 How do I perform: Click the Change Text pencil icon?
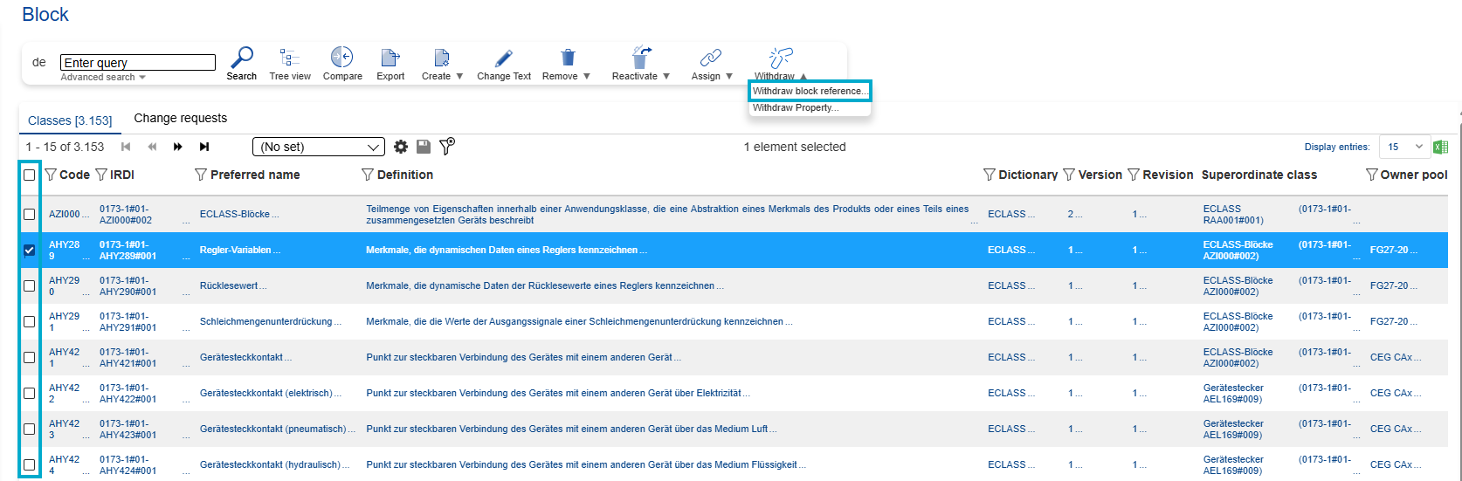[504, 58]
